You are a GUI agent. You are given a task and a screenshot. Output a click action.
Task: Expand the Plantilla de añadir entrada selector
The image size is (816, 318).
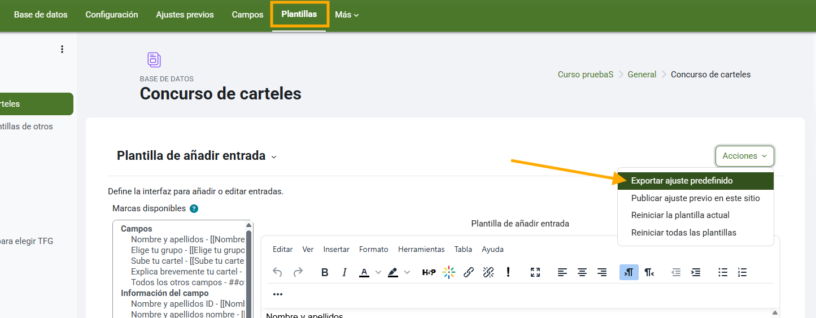pyautogui.click(x=274, y=157)
